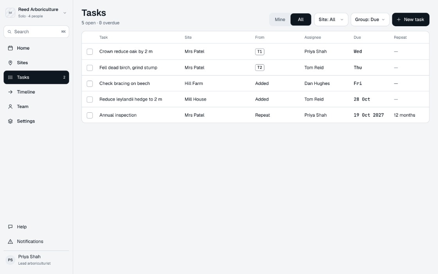Go to Home in sidebar
This screenshot has width=438, height=274.
[36, 48]
